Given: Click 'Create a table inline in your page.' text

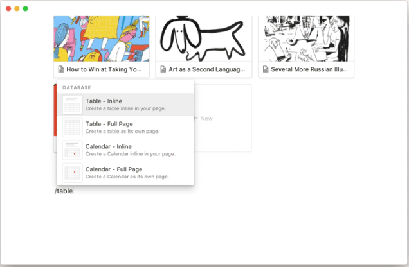Looking at the screenshot, I should click(125, 108).
